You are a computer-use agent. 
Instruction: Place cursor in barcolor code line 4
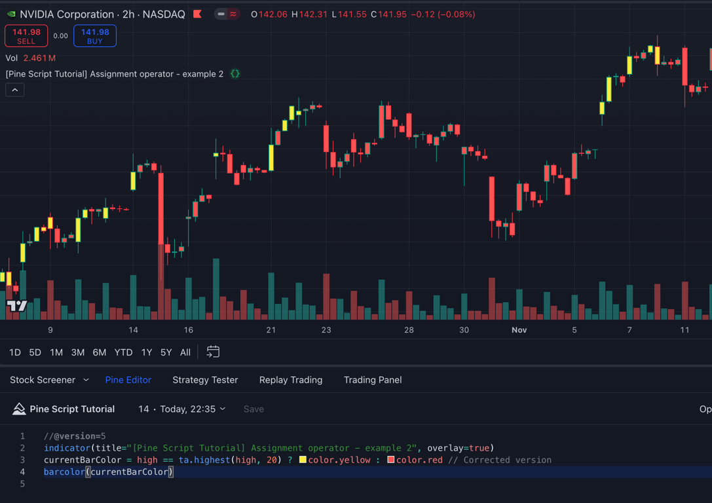coord(109,472)
